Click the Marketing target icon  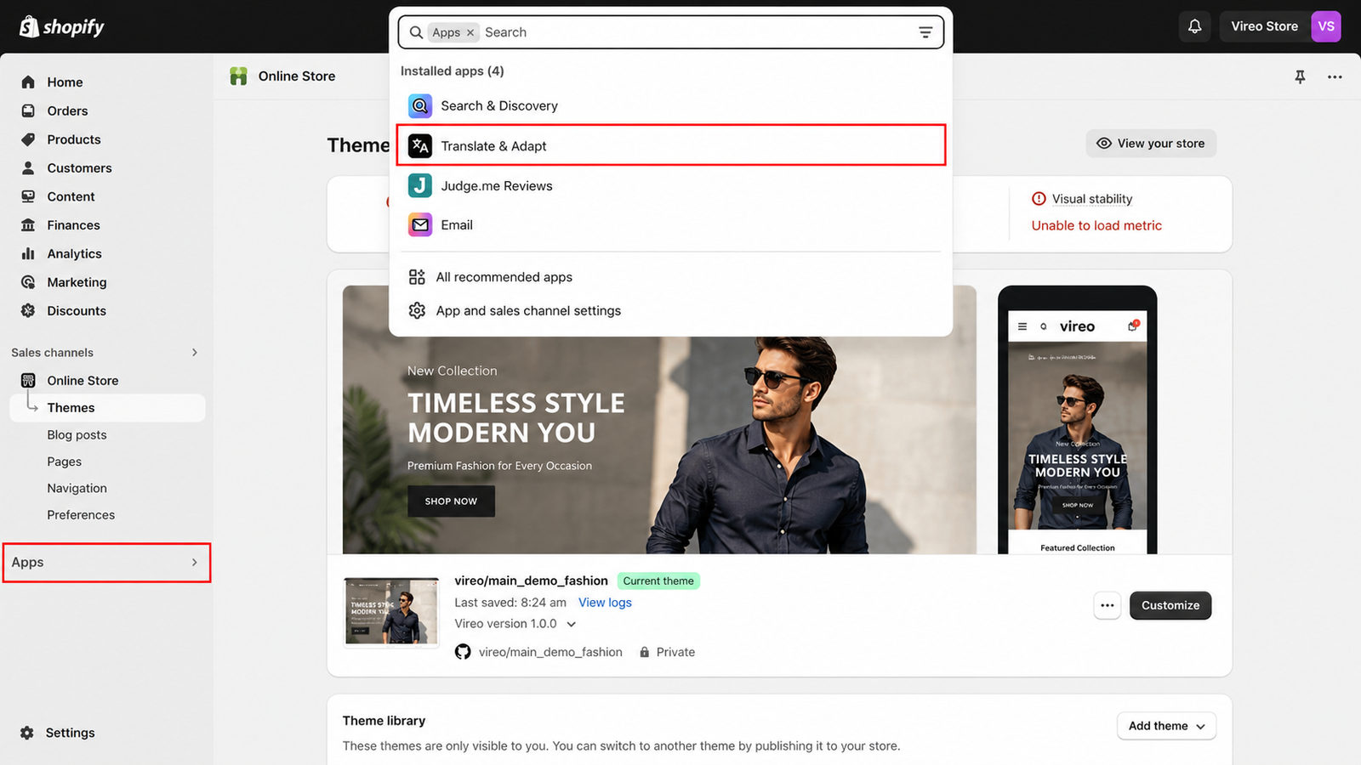pos(28,282)
